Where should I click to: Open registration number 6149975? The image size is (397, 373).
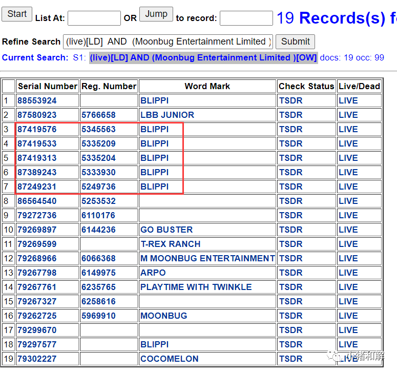(x=98, y=273)
